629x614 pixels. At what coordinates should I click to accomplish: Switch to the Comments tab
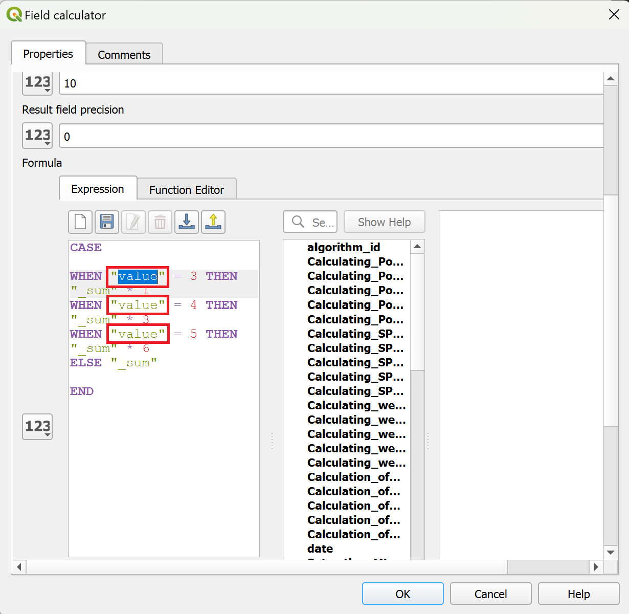click(124, 54)
